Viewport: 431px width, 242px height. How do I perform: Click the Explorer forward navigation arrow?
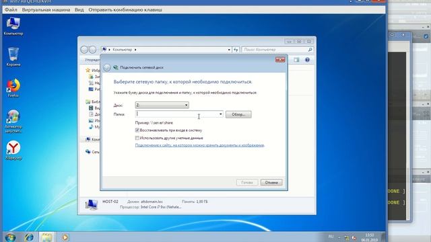coord(93,50)
